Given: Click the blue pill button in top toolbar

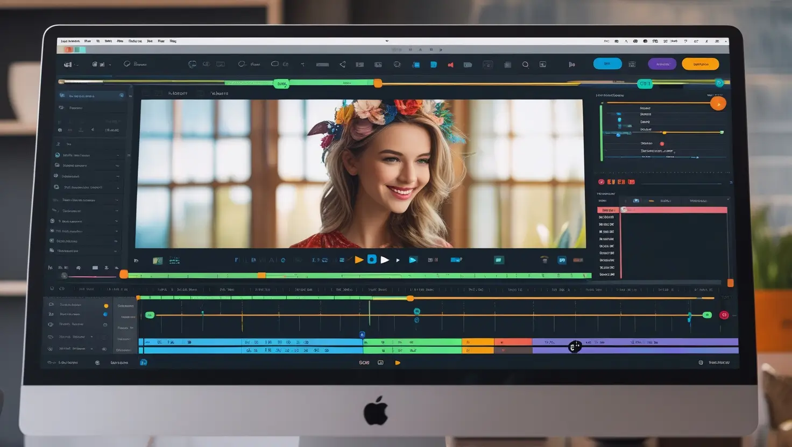Looking at the screenshot, I should coord(607,63).
